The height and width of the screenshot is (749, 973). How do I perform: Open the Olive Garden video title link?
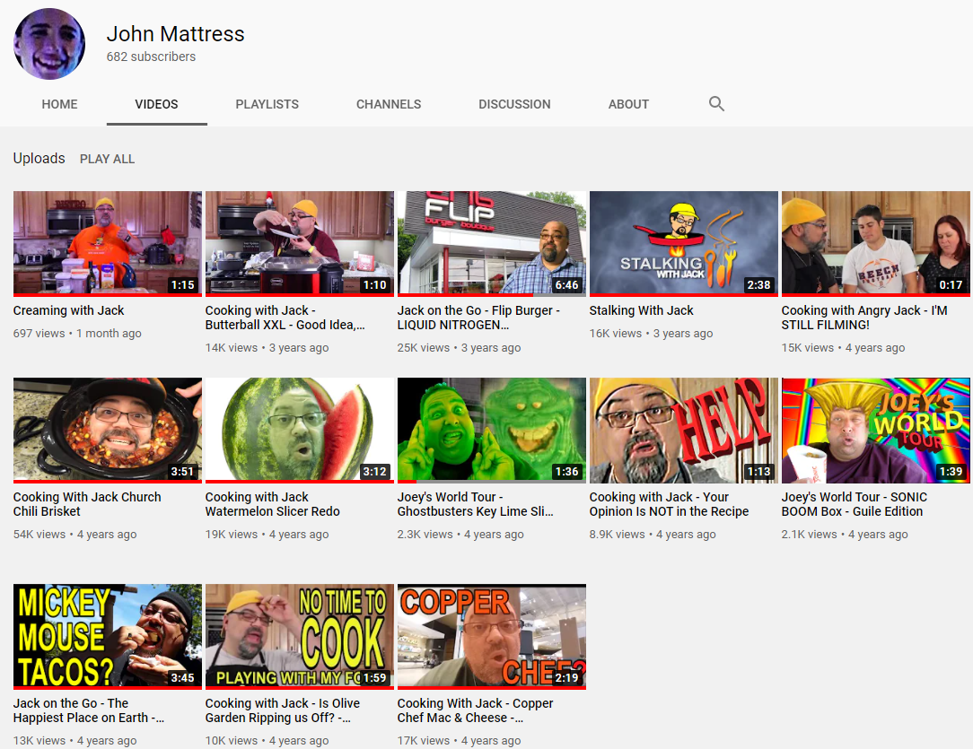[x=283, y=710]
